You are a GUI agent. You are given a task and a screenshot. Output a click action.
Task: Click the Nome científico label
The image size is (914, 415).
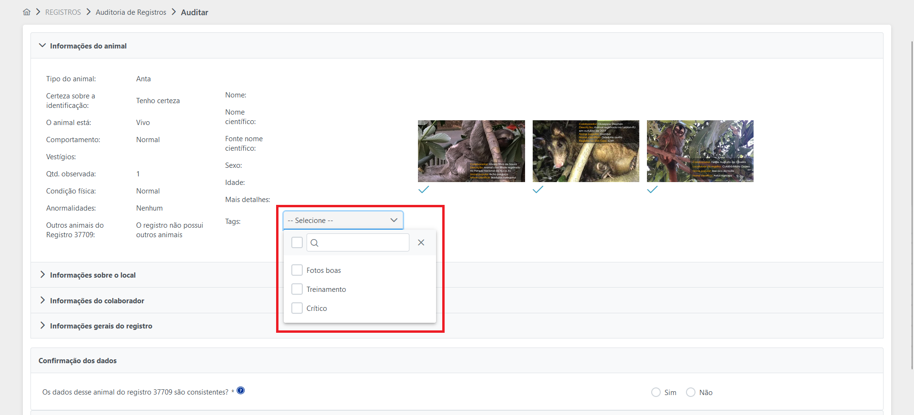tap(240, 117)
